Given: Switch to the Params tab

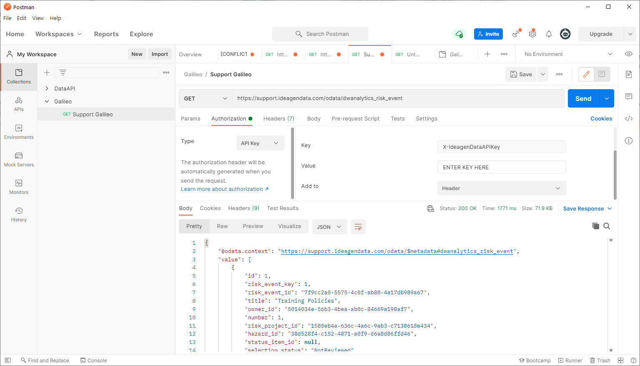Looking at the screenshot, I should pyautogui.click(x=191, y=118).
